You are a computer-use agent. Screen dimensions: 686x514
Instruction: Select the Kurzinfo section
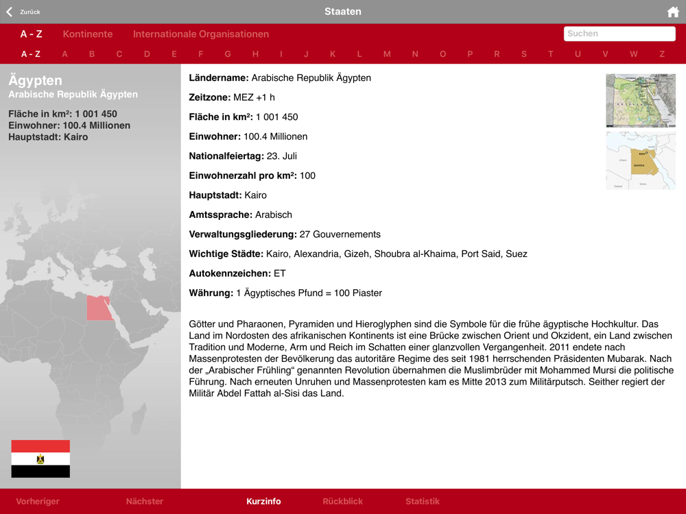[x=263, y=502]
